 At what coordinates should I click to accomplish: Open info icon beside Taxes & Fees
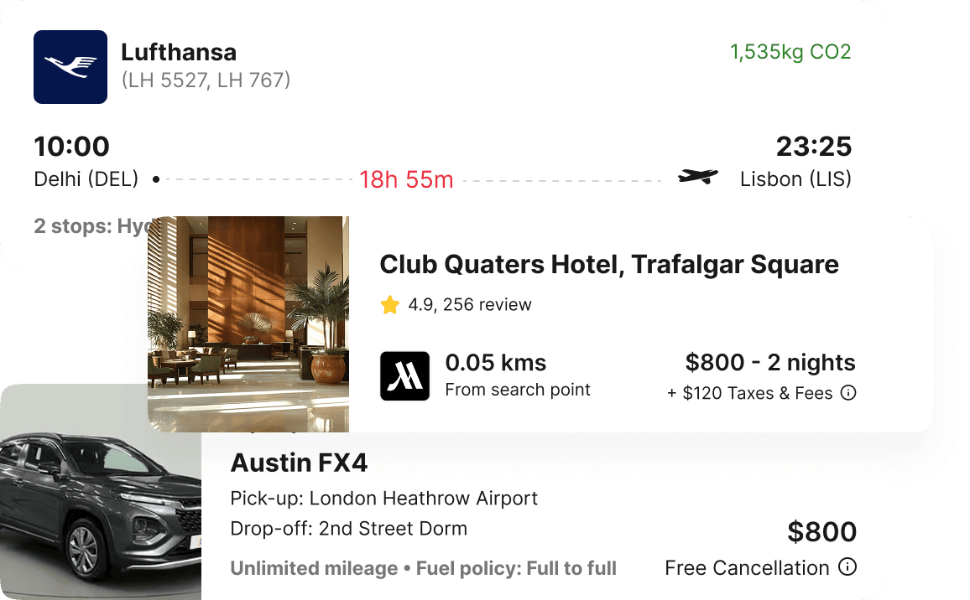848,392
